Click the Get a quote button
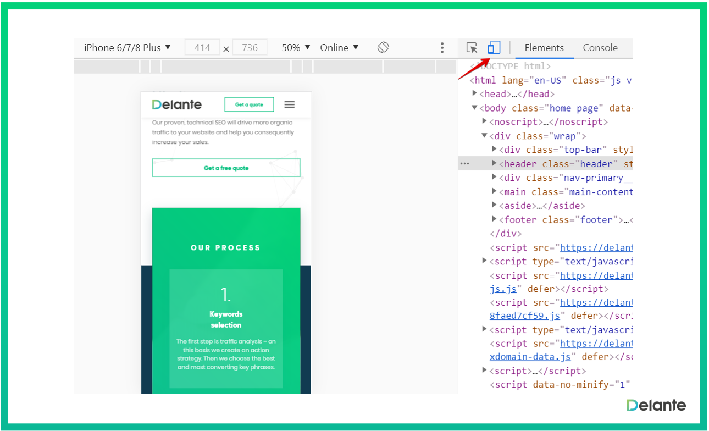 (x=249, y=104)
